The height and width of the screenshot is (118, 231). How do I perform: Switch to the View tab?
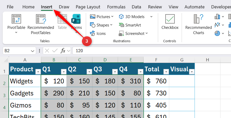tap(173, 7)
